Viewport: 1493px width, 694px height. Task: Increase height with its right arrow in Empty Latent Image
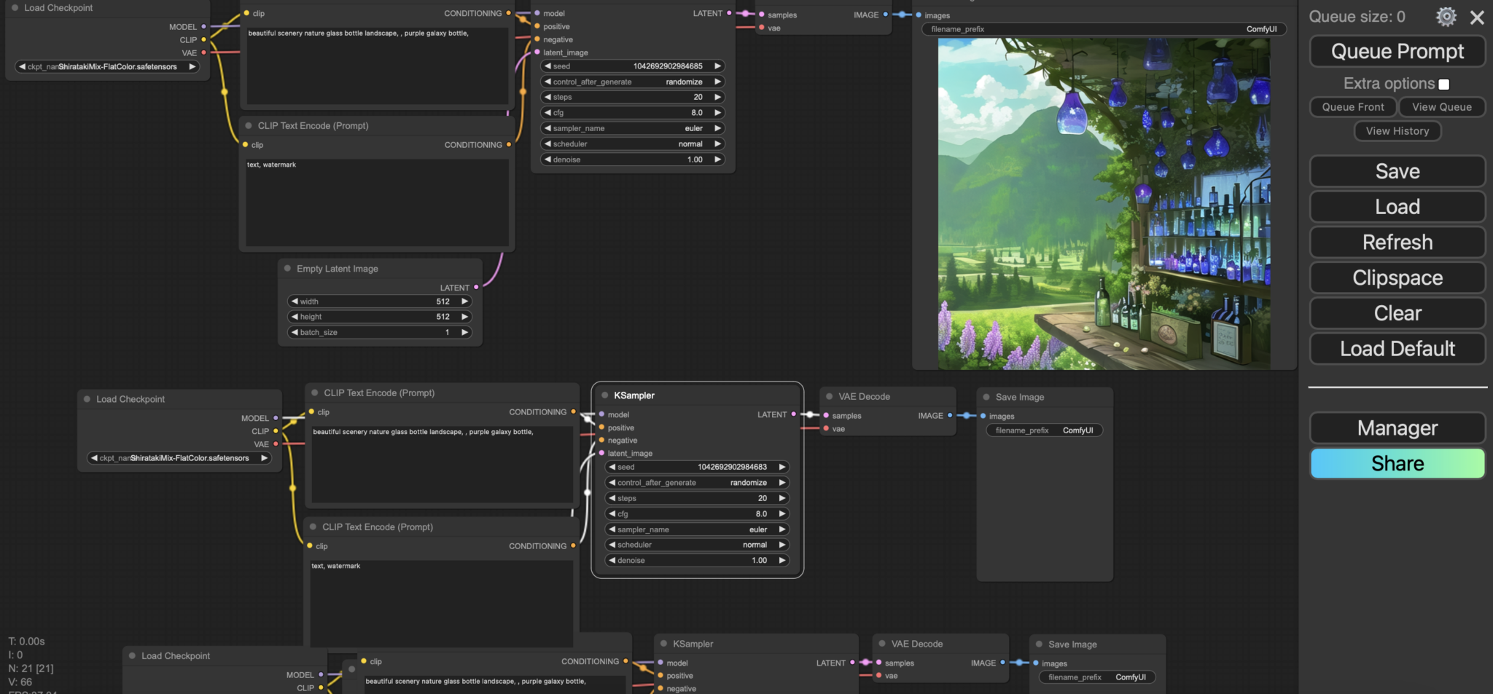[464, 317]
